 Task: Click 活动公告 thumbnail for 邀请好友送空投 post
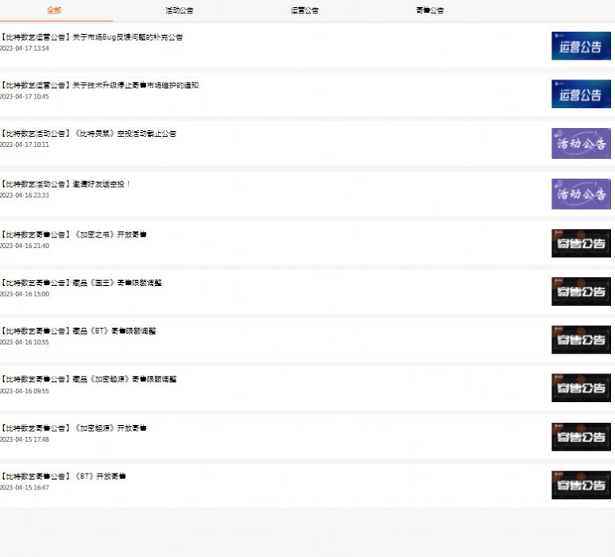pos(581,194)
